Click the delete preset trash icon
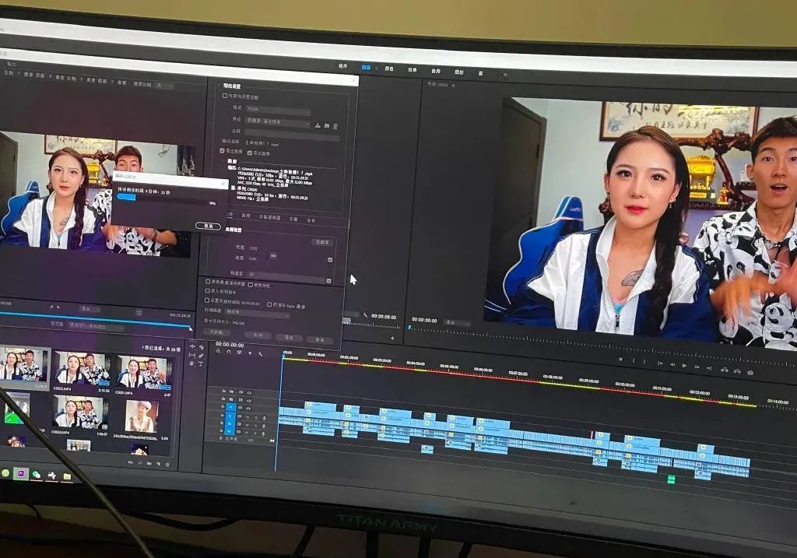Viewport: 797px width, 558px height. point(335,127)
